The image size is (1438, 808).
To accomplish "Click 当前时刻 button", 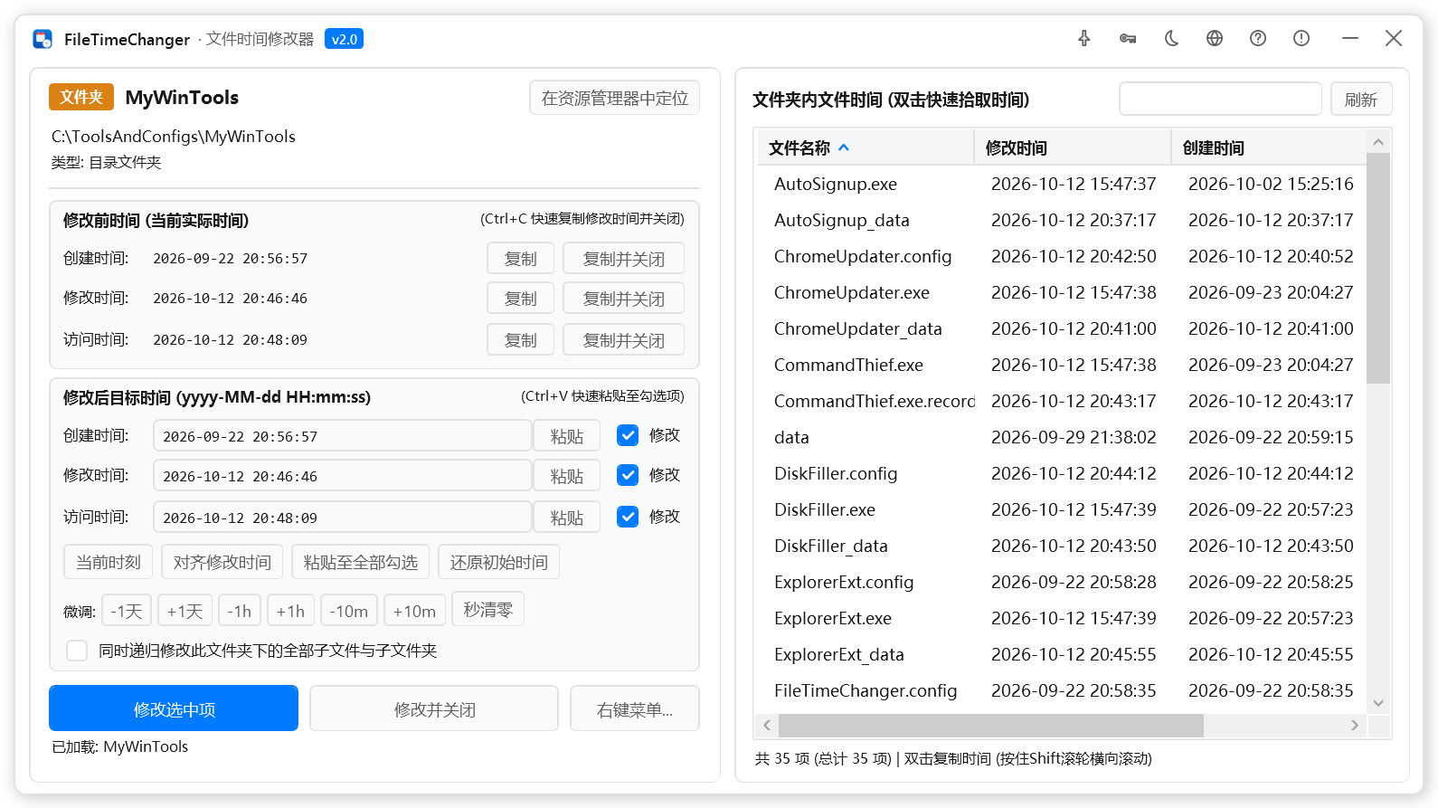I will coord(109,562).
